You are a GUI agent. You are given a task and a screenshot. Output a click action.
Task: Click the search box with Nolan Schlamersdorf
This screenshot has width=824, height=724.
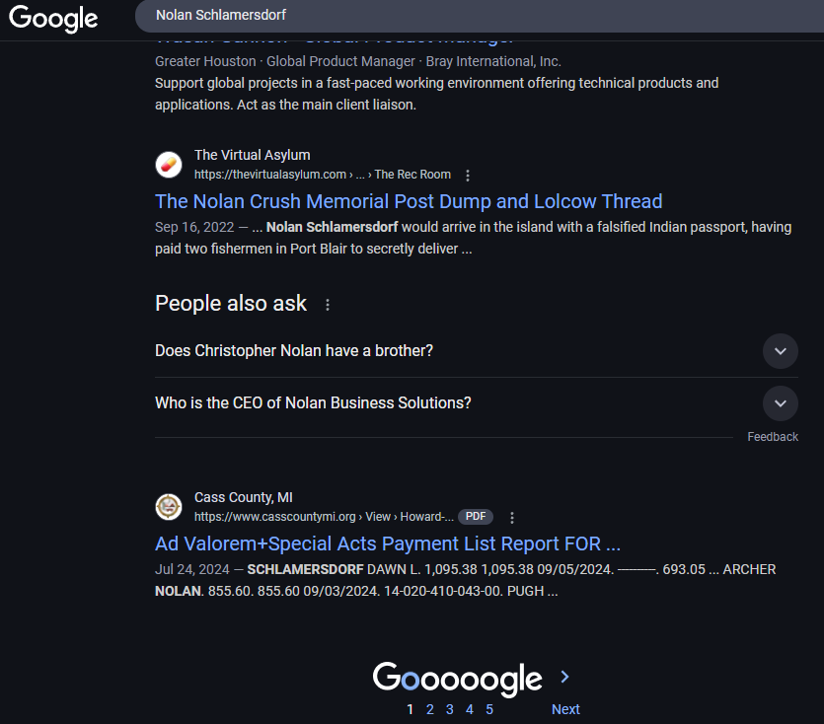coord(480,16)
